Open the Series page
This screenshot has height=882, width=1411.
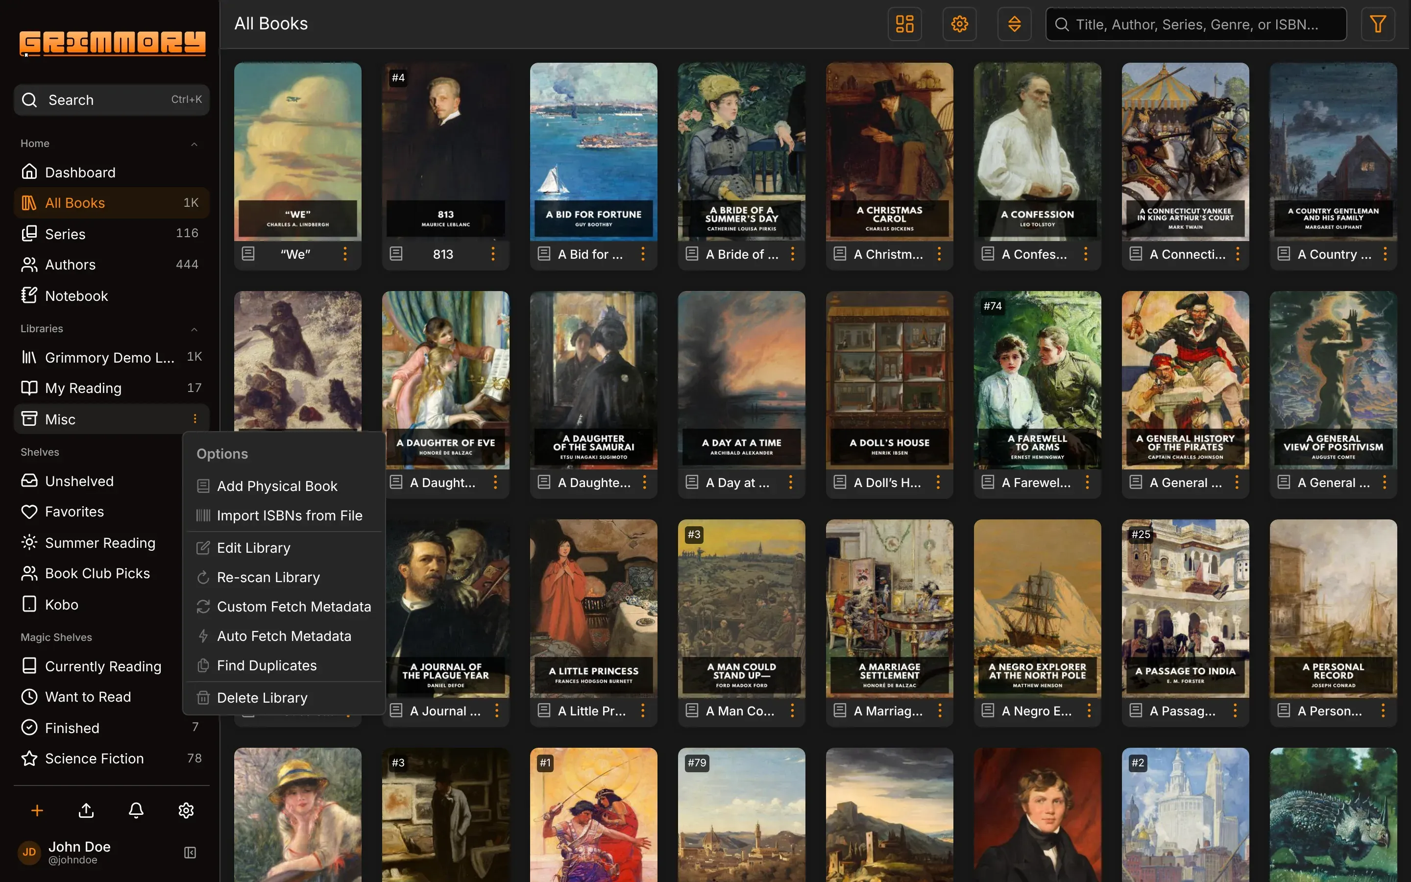111,234
